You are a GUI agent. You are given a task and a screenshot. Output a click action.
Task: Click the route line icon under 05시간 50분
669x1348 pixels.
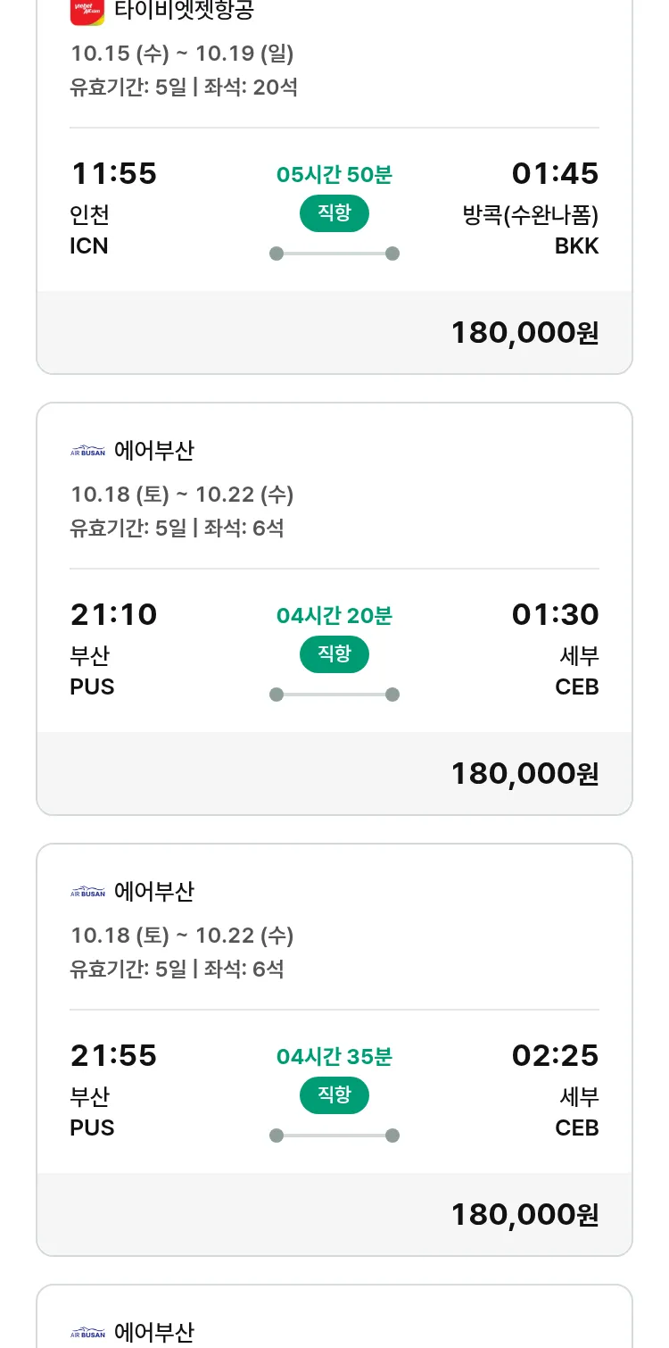tap(334, 254)
